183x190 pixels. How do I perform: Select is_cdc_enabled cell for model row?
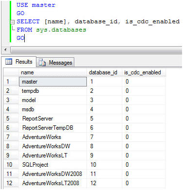pyautogui.click(x=144, y=100)
